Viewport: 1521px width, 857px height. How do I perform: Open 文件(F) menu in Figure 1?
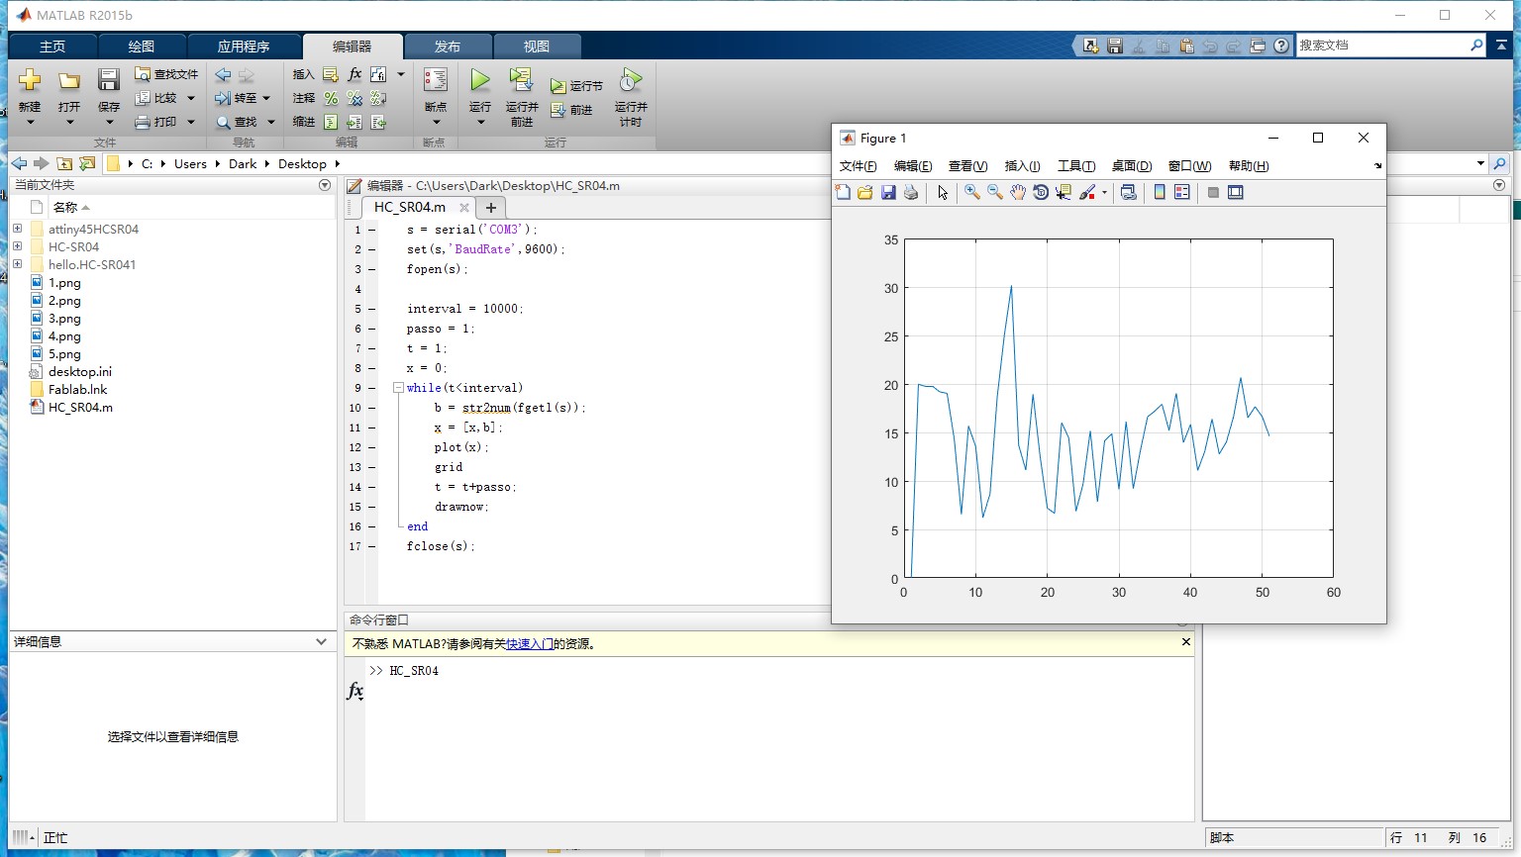(858, 166)
